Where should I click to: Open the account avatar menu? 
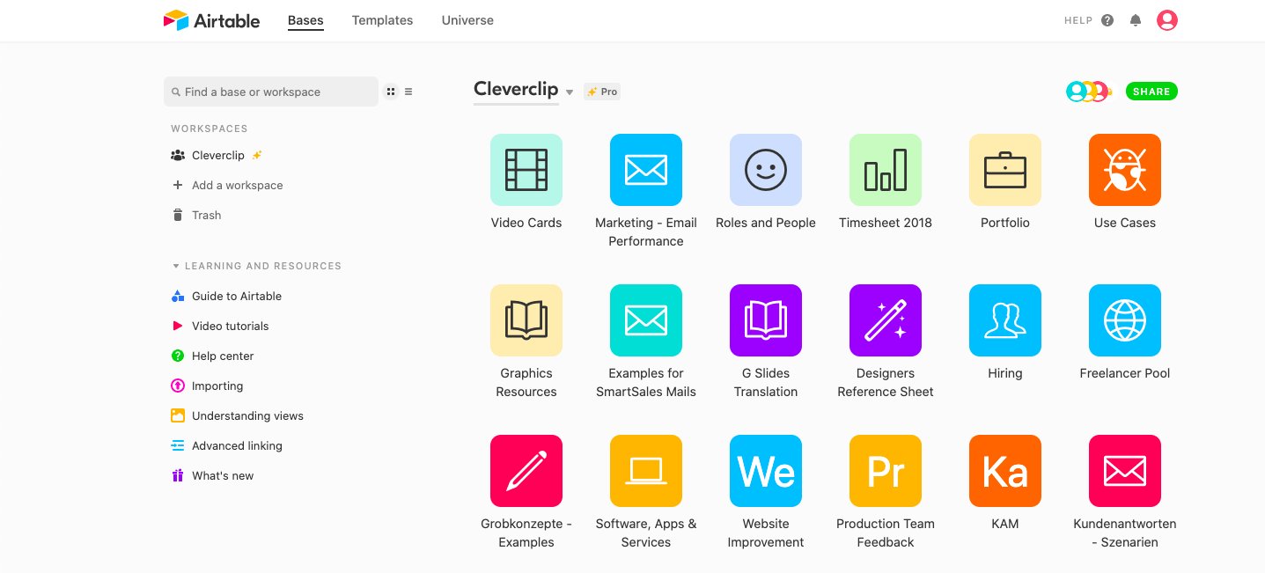[x=1167, y=20]
